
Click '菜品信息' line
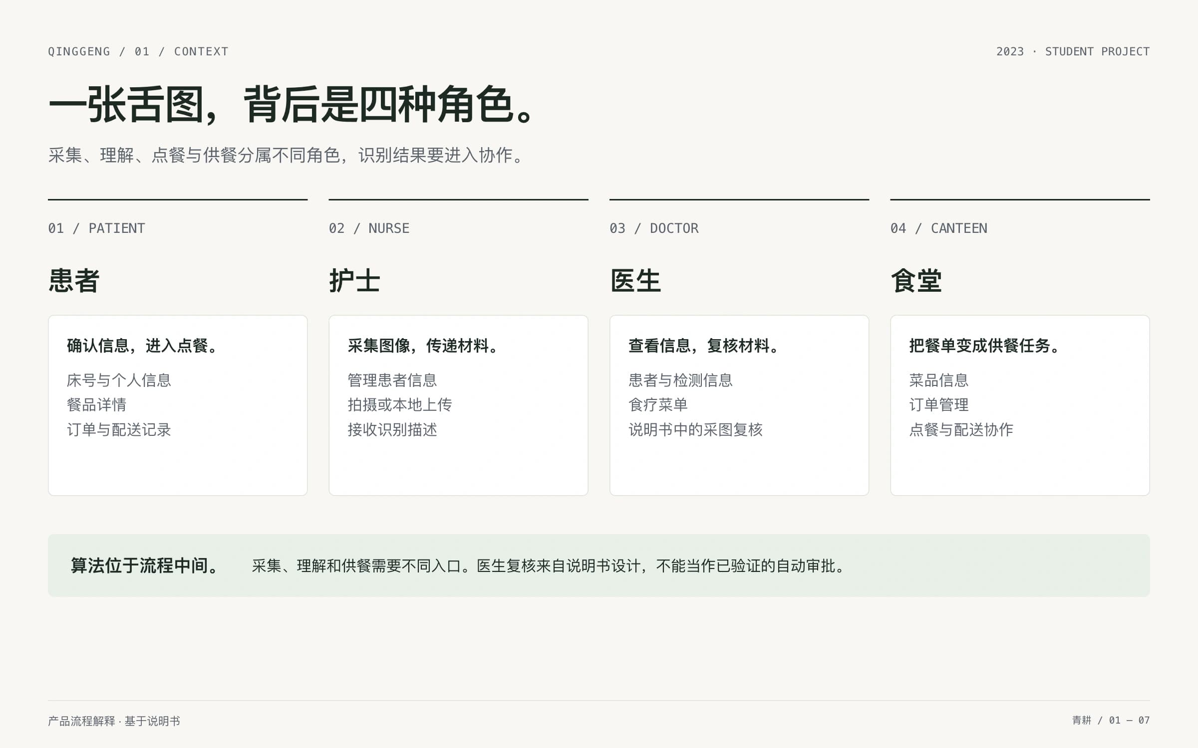(939, 380)
